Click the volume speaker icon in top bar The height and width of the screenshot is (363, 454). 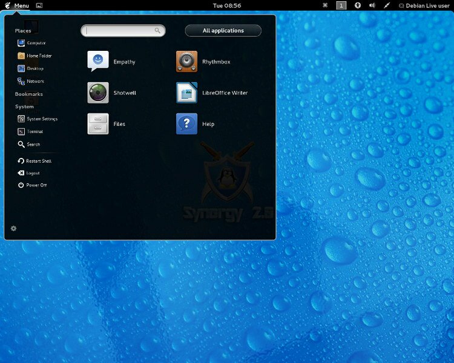(372, 5)
